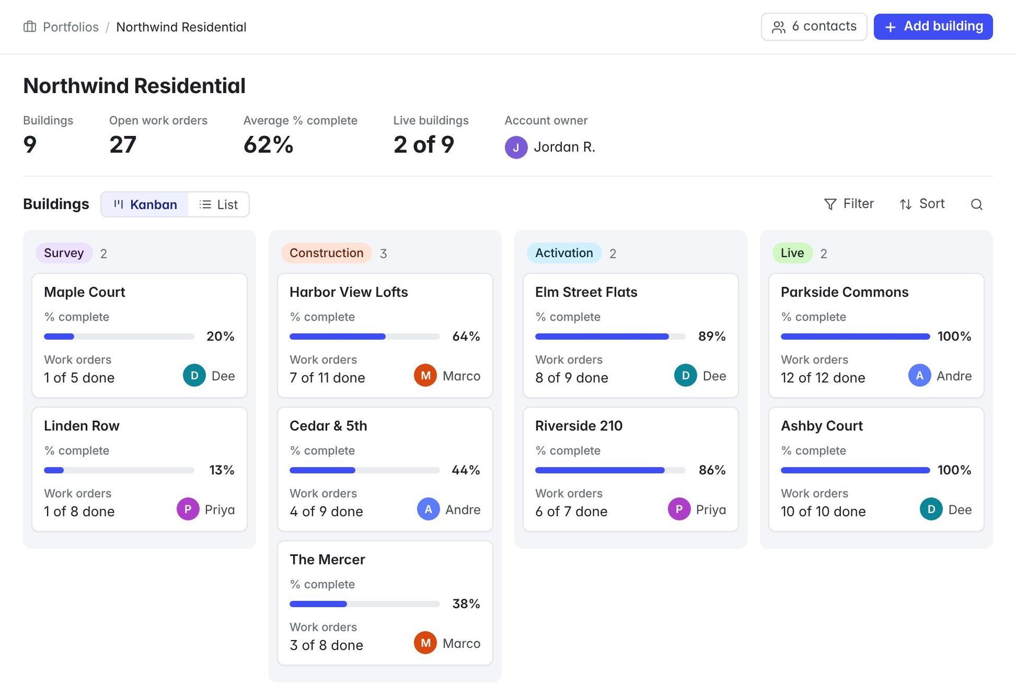Click the Portfolios briefcase icon in breadcrumb
This screenshot has height=695, width=1016.
point(30,27)
